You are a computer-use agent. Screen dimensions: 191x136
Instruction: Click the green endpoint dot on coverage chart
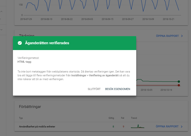point(179,81)
